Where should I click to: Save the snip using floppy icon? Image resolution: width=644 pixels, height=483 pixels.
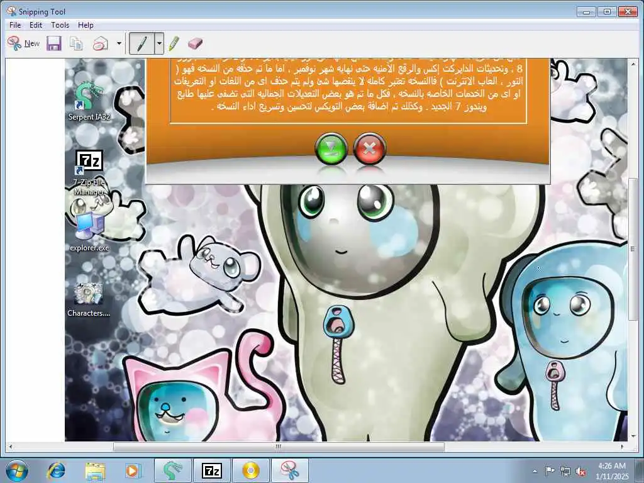click(x=54, y=43)
